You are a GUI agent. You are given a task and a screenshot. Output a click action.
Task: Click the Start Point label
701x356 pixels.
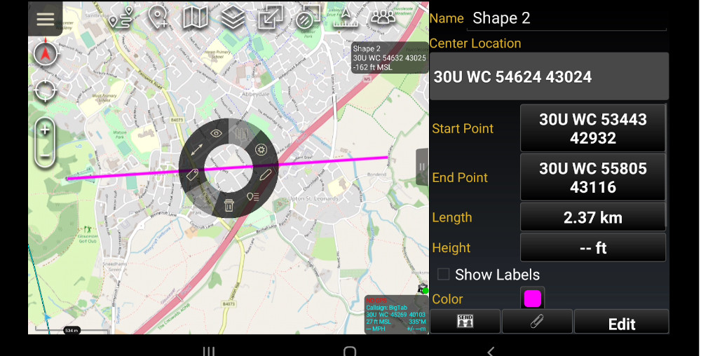pos(462,129)
